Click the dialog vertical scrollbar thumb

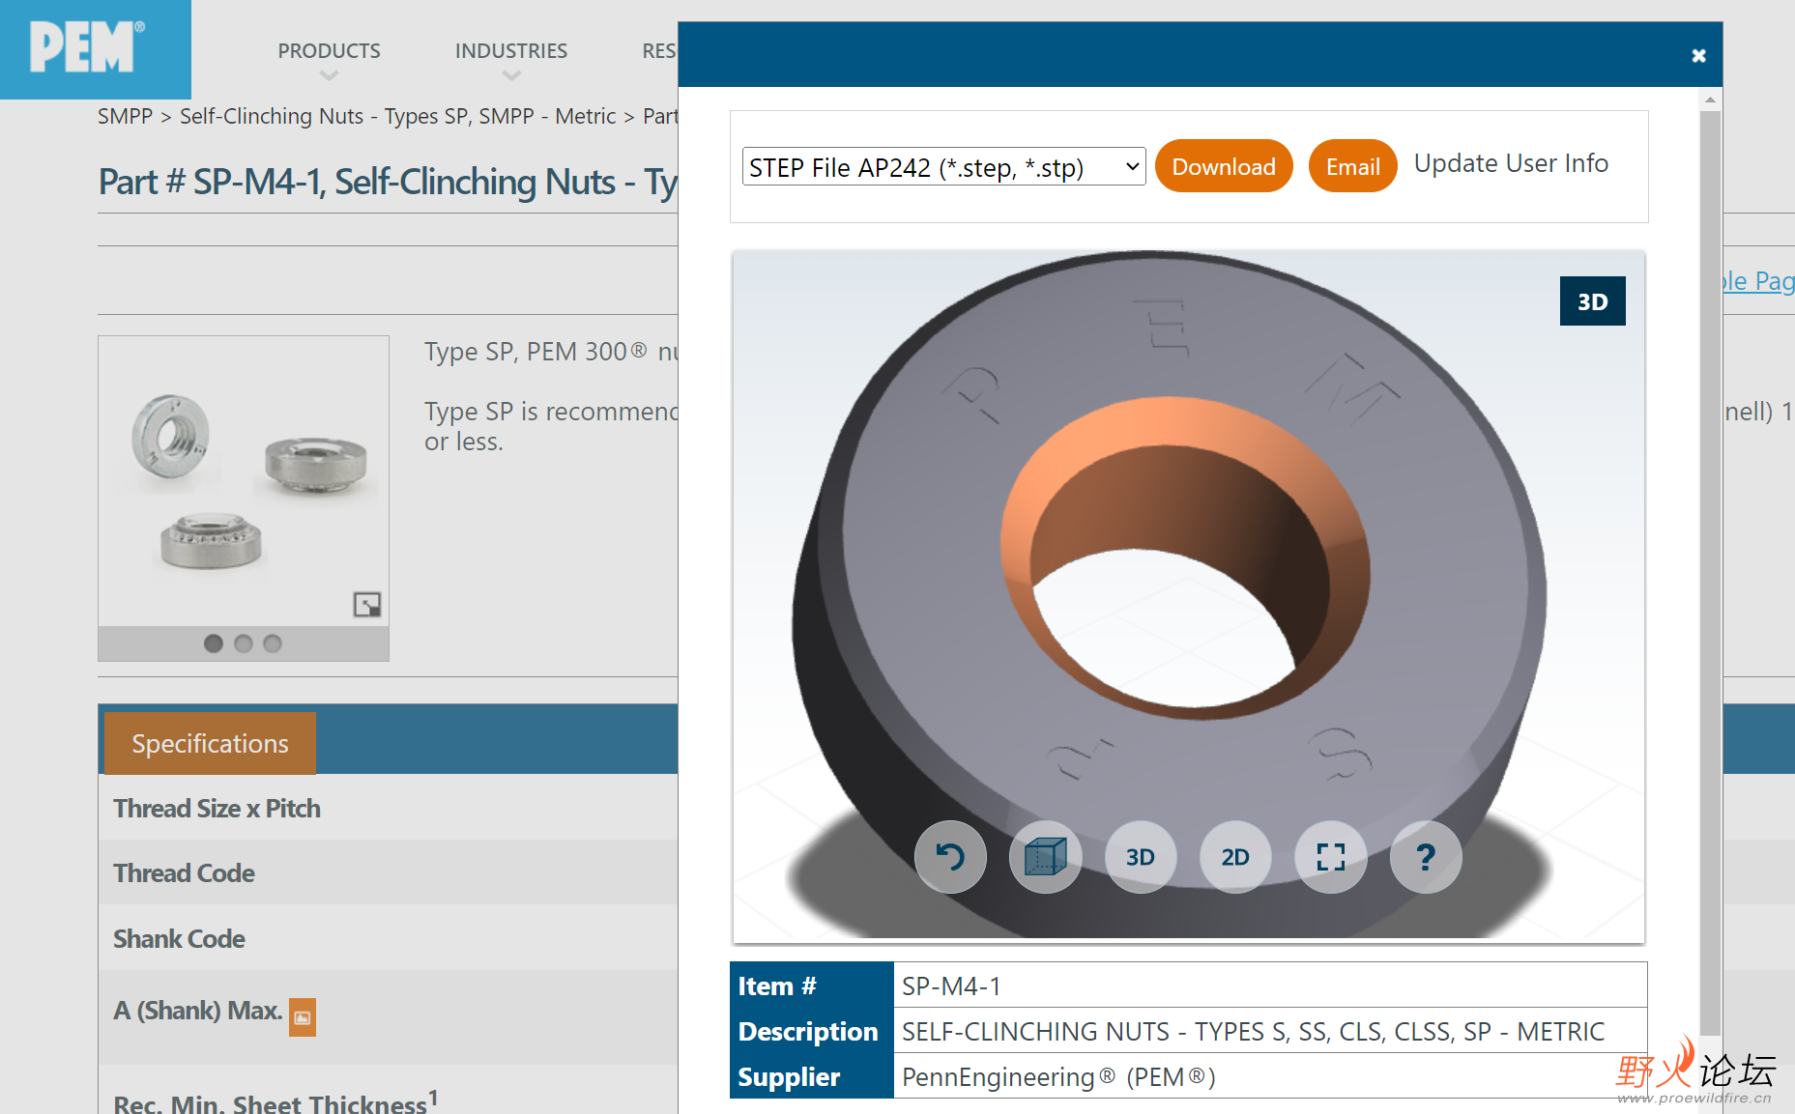coord(1710,572)
